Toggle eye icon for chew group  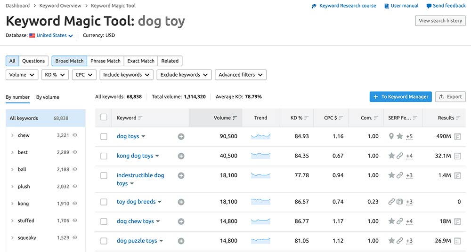coord(75,135)
